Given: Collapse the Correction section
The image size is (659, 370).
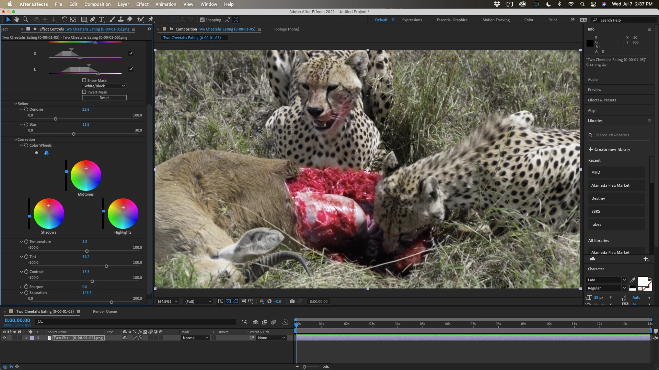Looking at the screenshot, I should coord(15,139).
